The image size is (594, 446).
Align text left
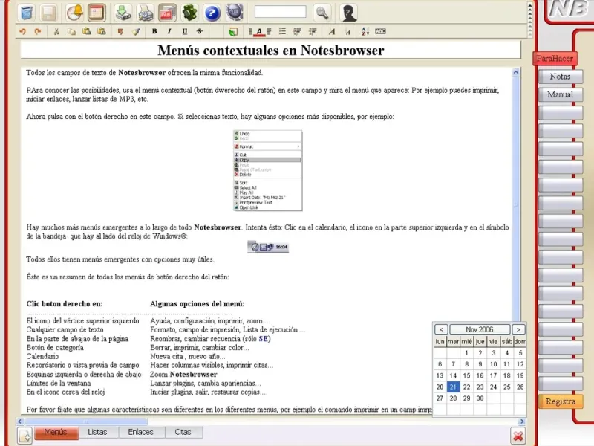[250, 31]
